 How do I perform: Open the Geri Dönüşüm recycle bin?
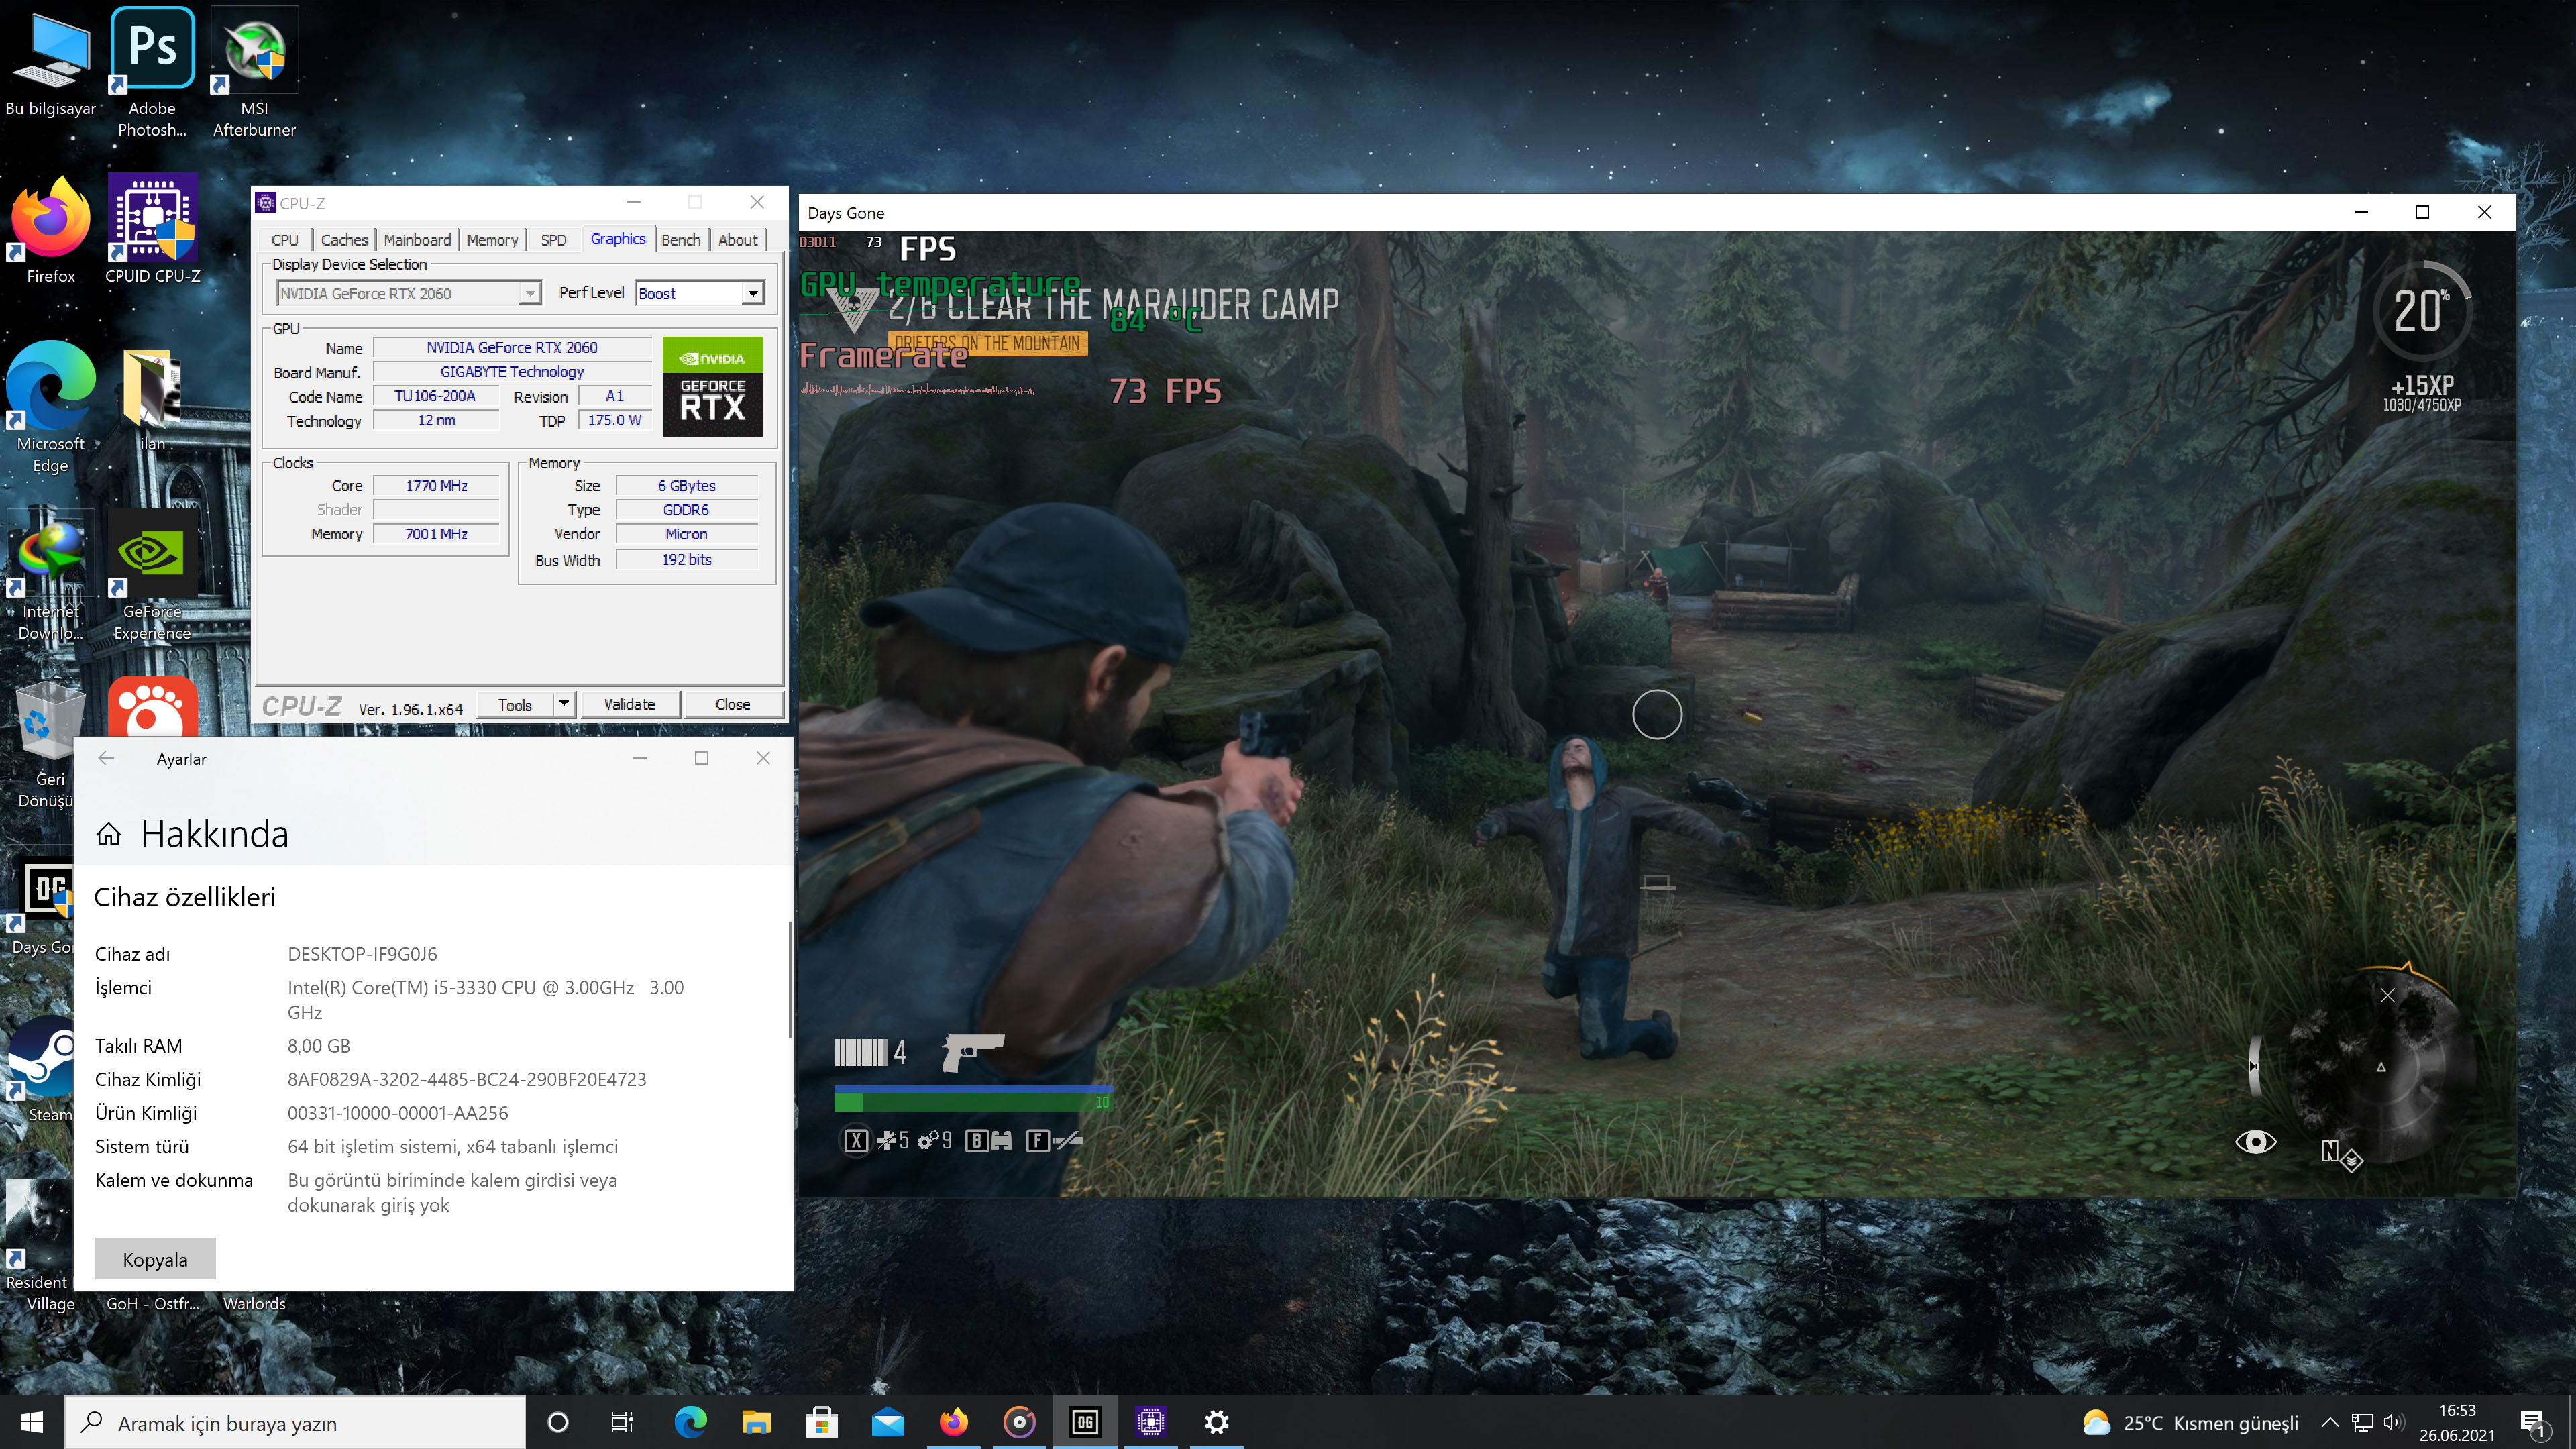point(48,745)
